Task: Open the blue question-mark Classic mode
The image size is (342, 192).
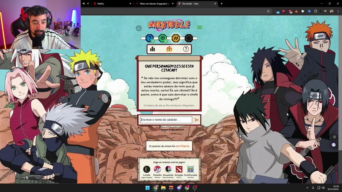Action: tap(150, 38)
